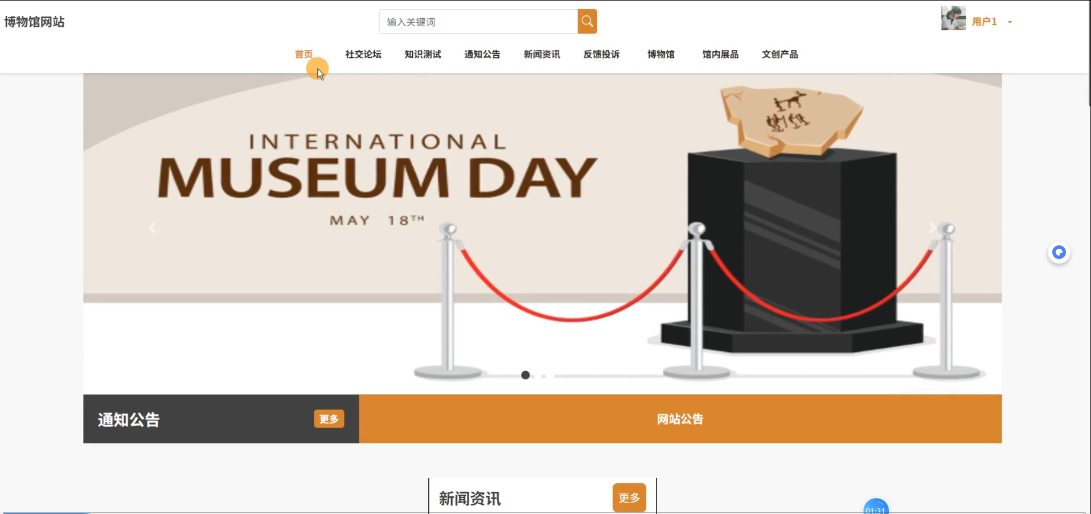Click 更多 button beside 通知公告
Screen dimensions: 1091x514
point(329,419)
